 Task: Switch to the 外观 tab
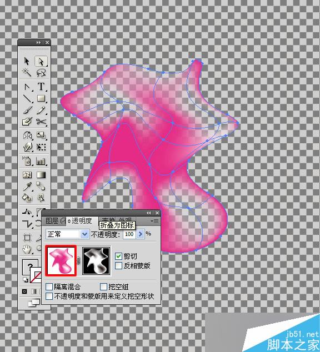126,220
